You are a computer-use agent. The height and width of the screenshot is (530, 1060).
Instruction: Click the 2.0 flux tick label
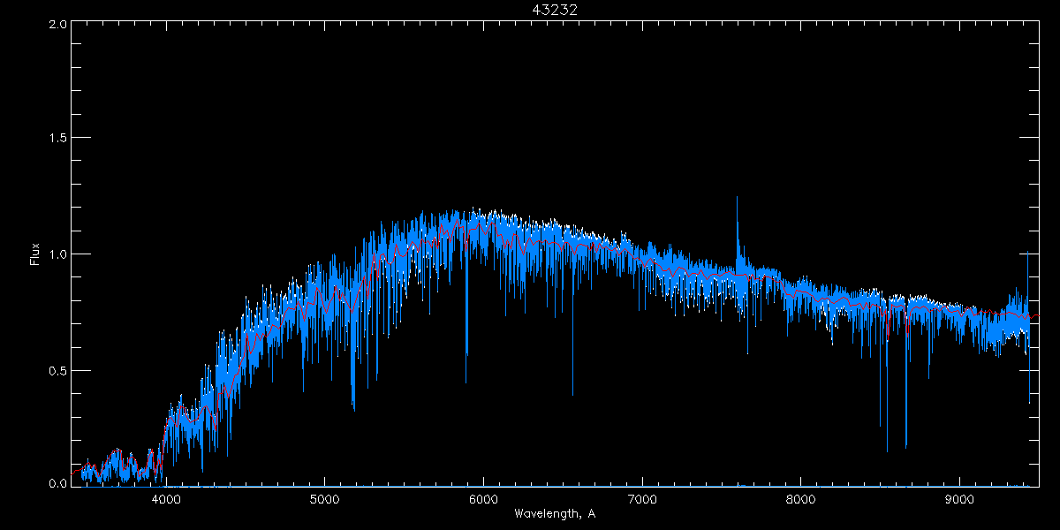pos(57,25)
